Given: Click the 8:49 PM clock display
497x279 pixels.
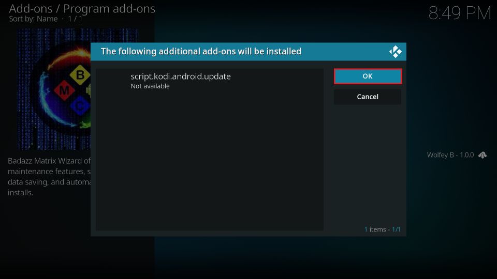Looking at the screenshot, I should (460, 13).
